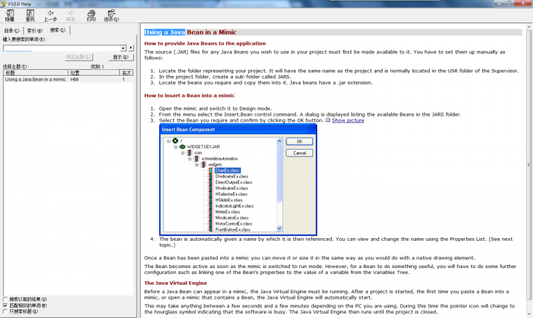Click scroll-down arrow in Insert Bean tree picture
Image resolution: width=533 pixels, height=318 pixels.
click(279, 228)
